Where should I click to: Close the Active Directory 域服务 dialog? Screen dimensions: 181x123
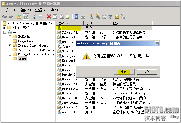(157, 43)
